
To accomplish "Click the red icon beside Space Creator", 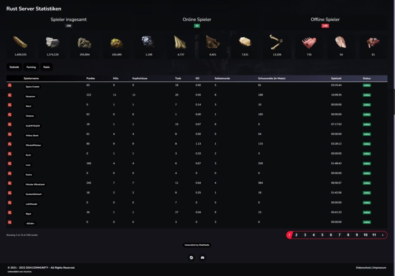I will (x=10, y=85).
